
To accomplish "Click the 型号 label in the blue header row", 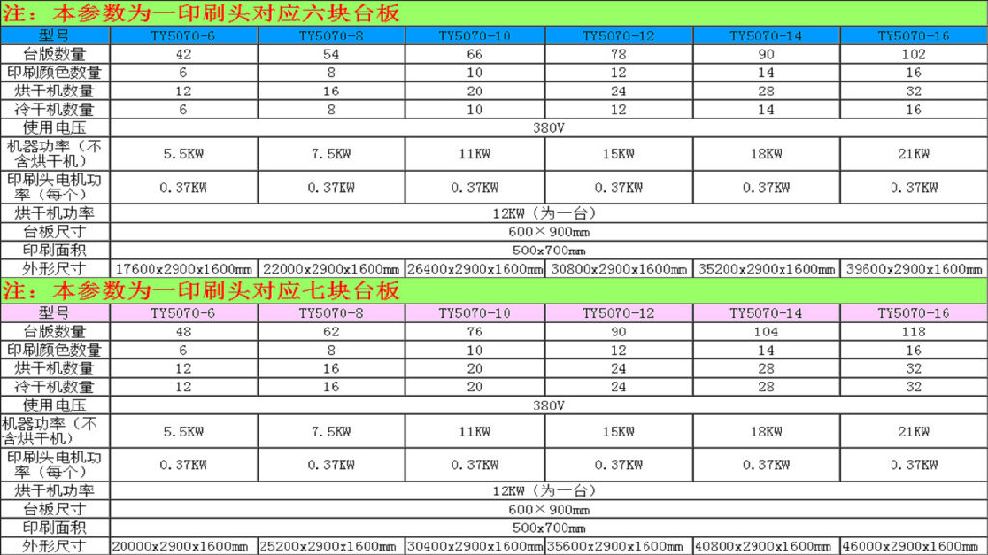I will coord(54,36).
